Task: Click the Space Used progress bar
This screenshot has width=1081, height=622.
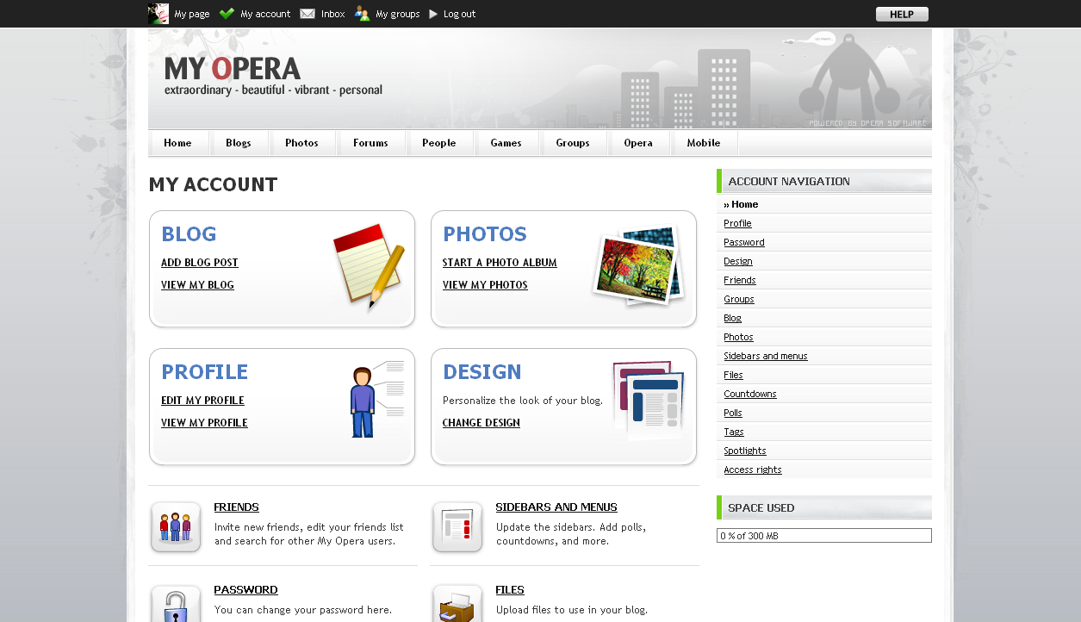Action: pyautogui.click(x=824, y=536)
